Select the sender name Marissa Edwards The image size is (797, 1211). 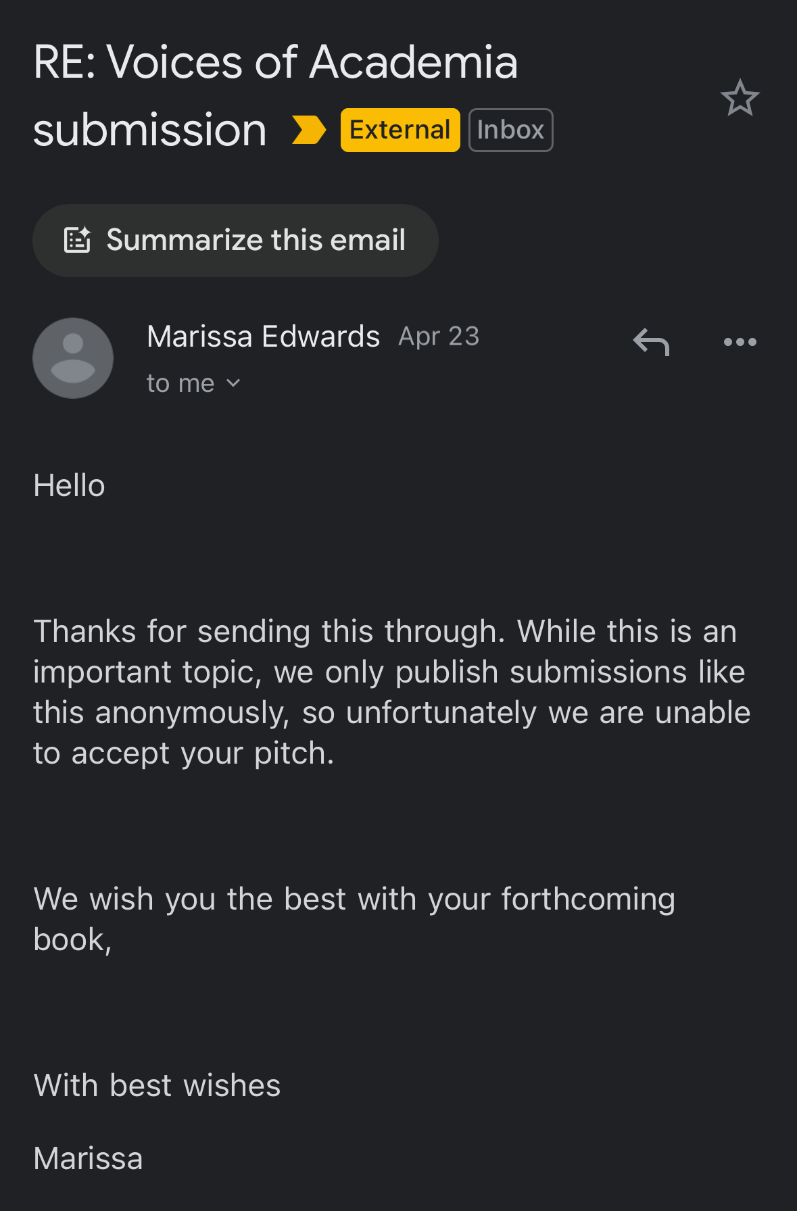[x=263, y=337]
